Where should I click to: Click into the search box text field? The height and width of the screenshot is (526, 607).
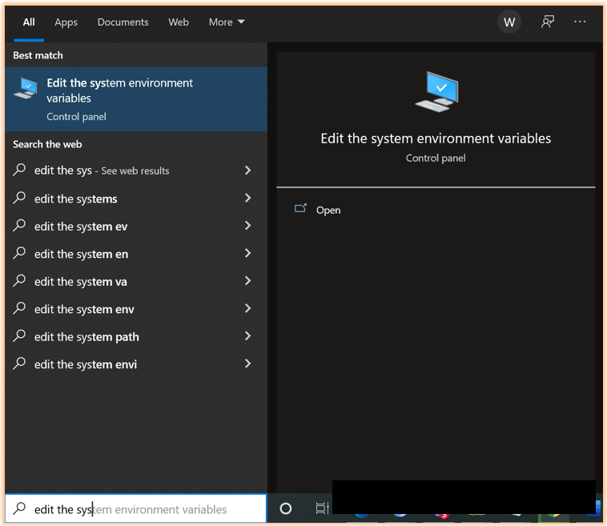136,508
